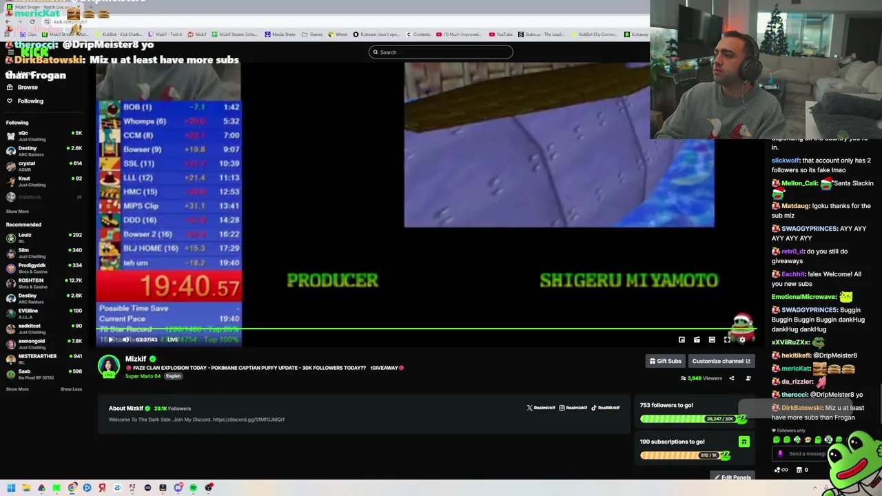Screen dimensions: 882x496
Task: Open the video player settings gear
Action: (742, 340)
